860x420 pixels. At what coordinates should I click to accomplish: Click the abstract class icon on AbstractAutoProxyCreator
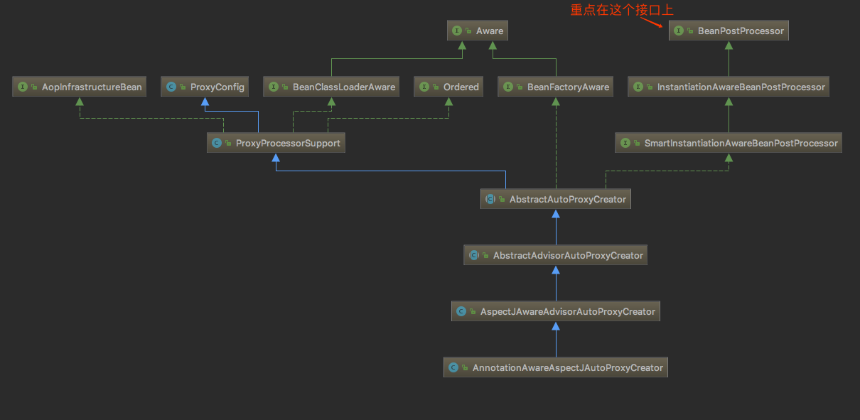click(490, 199)
